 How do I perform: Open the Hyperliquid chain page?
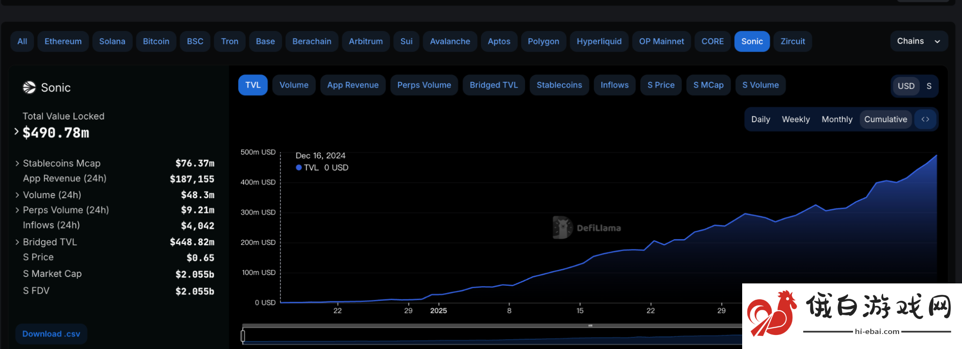pos(599,41)
